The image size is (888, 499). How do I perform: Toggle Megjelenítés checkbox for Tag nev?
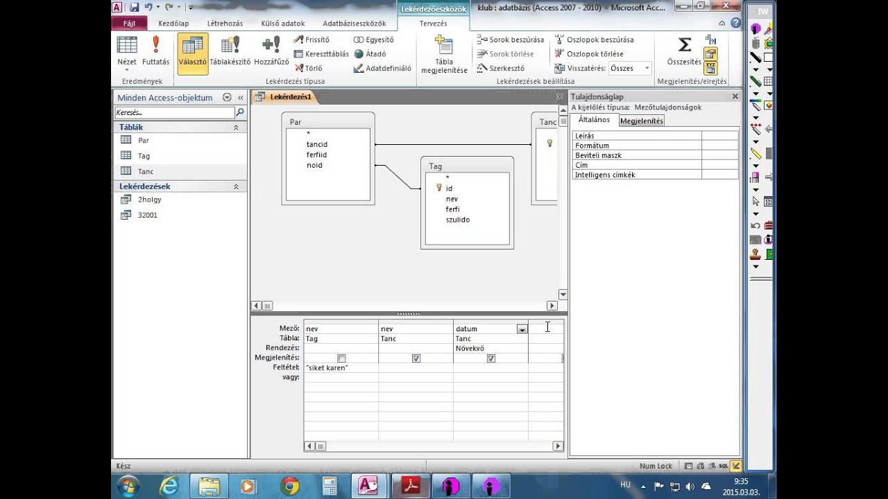pyautogui.click(x=341, y=358)
